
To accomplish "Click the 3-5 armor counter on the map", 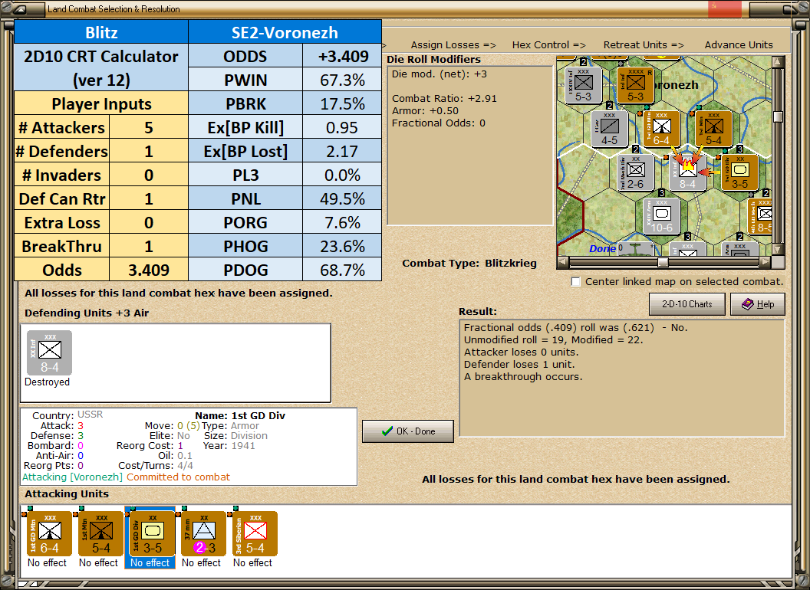I will pos(739,172).
